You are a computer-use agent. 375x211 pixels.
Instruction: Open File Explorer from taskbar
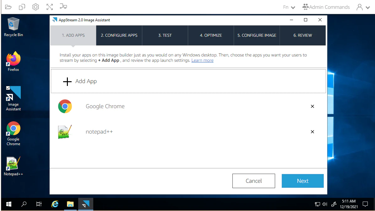tap(70, 204)
